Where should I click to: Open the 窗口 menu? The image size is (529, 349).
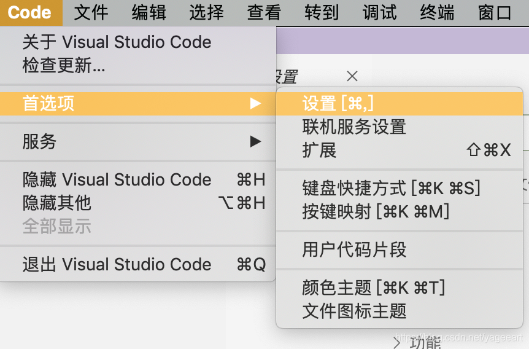point(495,12)
